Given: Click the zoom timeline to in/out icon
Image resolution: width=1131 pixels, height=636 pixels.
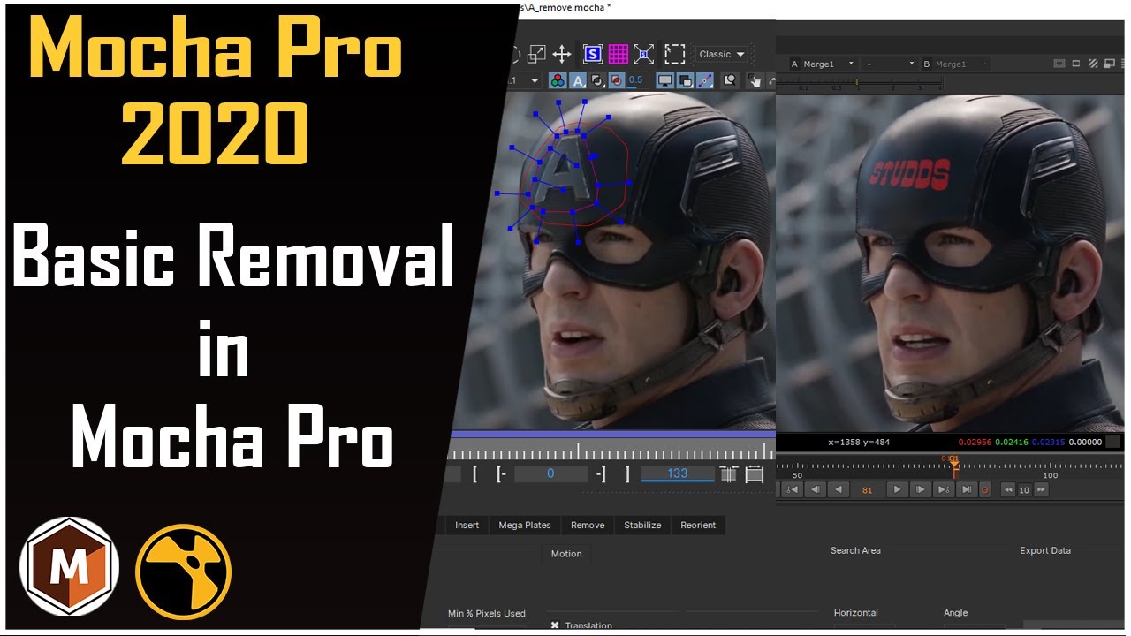Looking at the screenshot, I should click(728, 474).
